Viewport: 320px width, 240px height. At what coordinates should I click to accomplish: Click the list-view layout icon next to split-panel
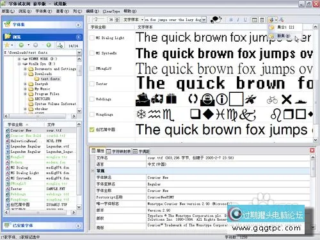[x=262, y=20]
